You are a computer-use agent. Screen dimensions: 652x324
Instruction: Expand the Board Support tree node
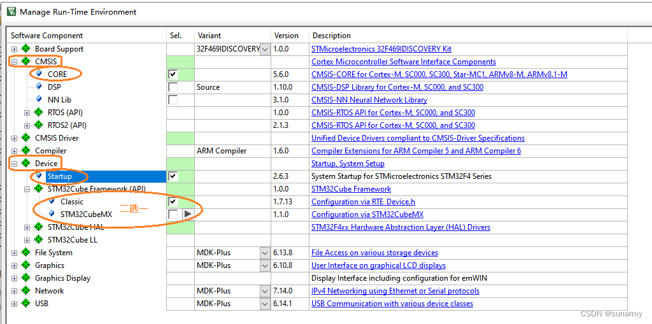[x=15, y=49]
